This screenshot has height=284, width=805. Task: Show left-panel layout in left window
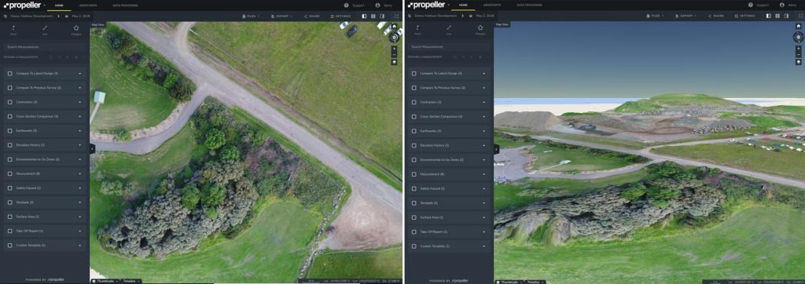coord(364,16)
